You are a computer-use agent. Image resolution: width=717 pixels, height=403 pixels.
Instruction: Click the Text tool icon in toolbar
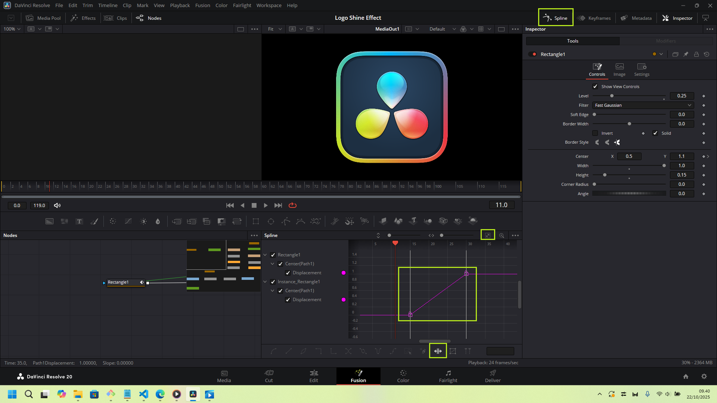coord(79,221)
